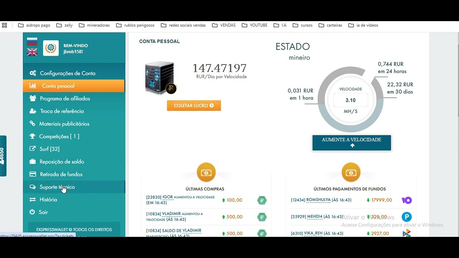
Task: Open ROMSHULYA user link in payments
Action: click(x=318, y=200)
